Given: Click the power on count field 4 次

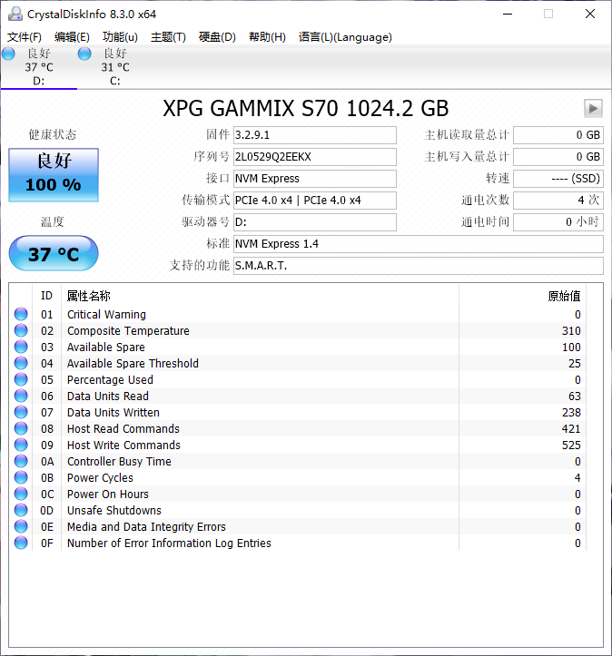Looking at the screenshot, I should (558, 201).
